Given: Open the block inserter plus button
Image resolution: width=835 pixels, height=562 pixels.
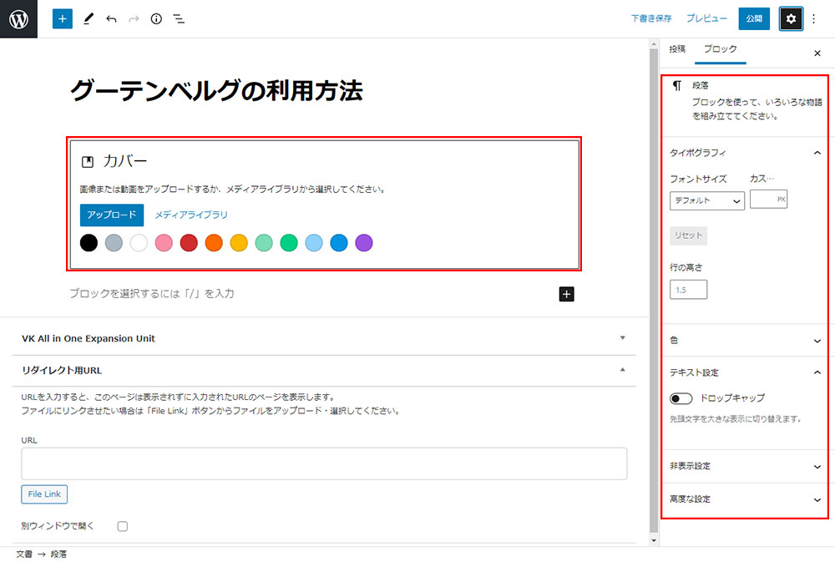Looking at the screenshot, I should click(63, 18).
